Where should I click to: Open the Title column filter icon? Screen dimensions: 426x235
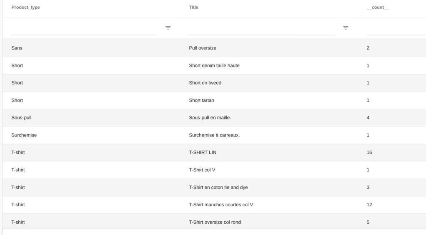[346, 28]
